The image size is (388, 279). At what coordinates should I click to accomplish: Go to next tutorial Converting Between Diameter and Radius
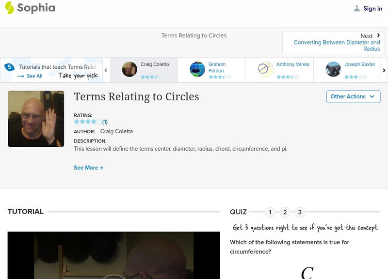click(337, 46)
